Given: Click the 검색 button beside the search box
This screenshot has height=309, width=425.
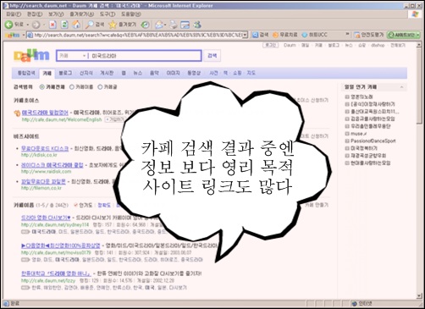Looking at the screenshot, I should (212, 56).
